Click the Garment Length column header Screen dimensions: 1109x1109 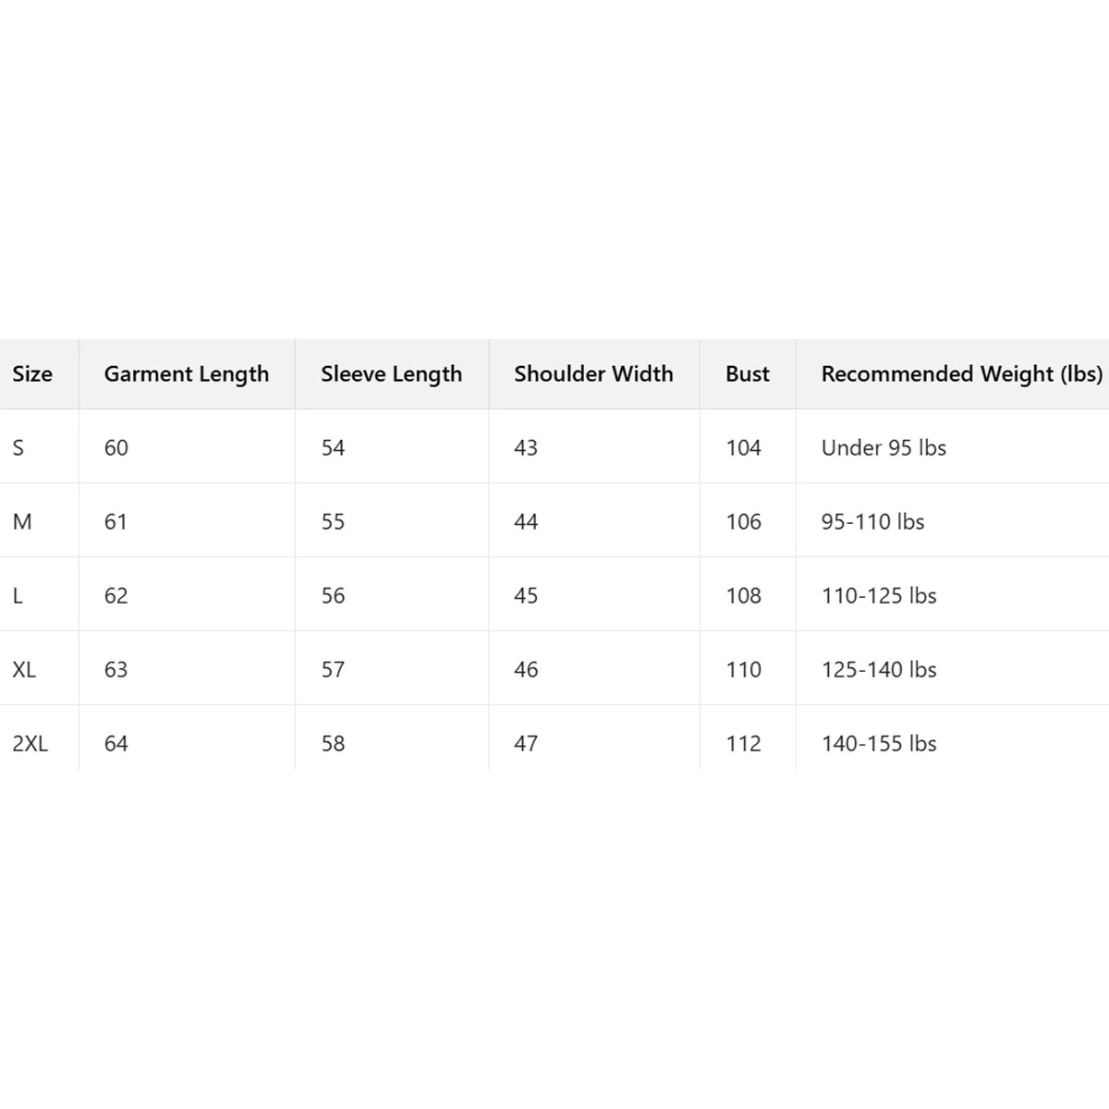[186, 374]
